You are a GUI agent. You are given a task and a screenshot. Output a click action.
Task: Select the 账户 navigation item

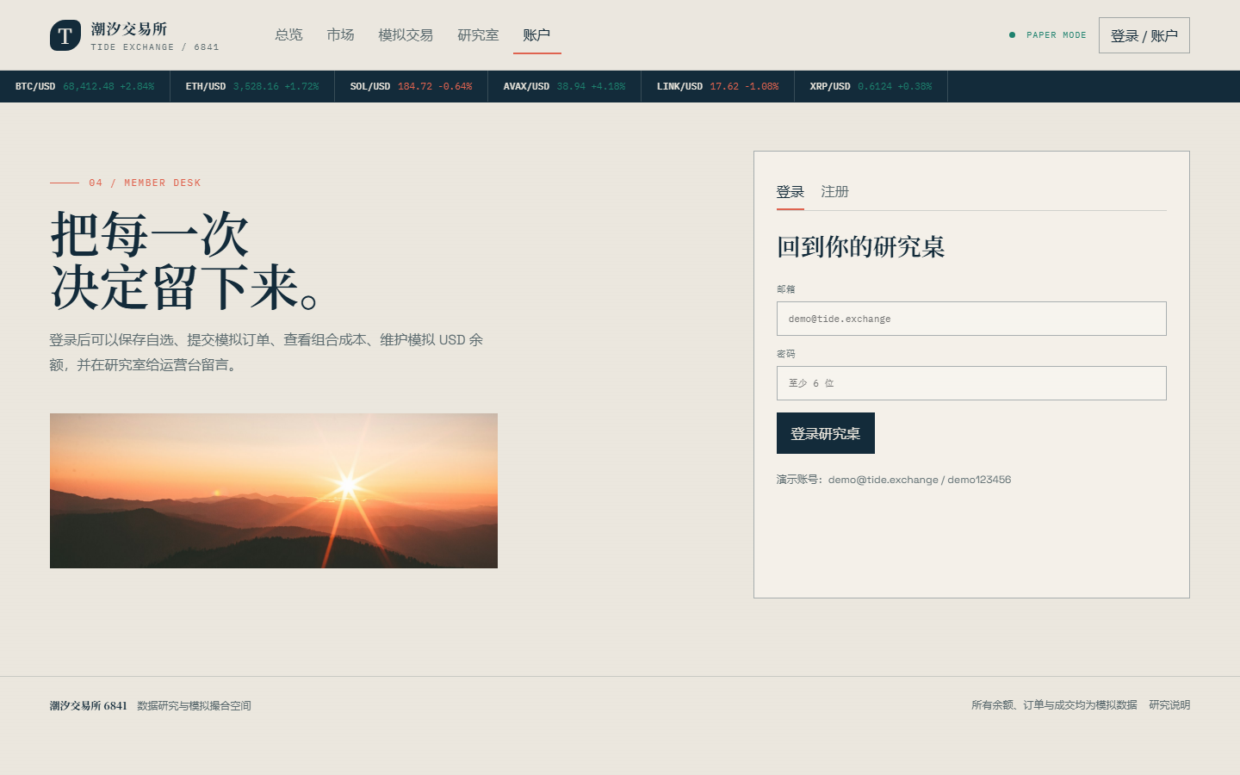point(536,35)
